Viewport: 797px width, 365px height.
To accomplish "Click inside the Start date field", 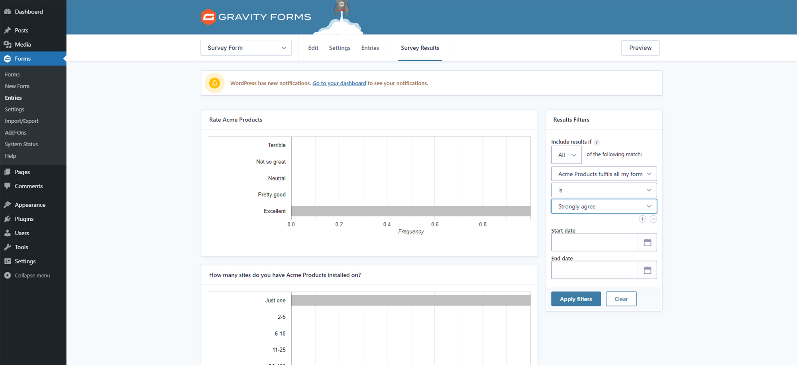I will click(x=595, y=242).
